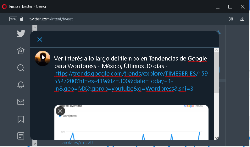This screenshot has height=147, width=250.
Task: Click the sparkle top tweets icon
Action: click(218, 32)
